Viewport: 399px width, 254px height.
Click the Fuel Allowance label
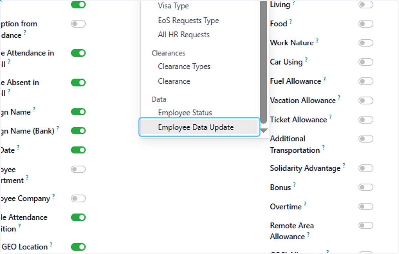tap(295, 81)
